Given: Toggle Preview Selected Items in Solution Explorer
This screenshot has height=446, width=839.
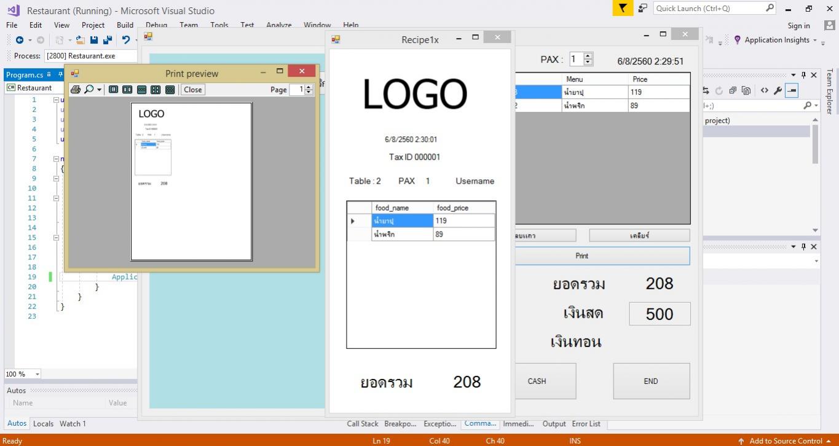Looking at the screenshot, I should pos(792,90).
